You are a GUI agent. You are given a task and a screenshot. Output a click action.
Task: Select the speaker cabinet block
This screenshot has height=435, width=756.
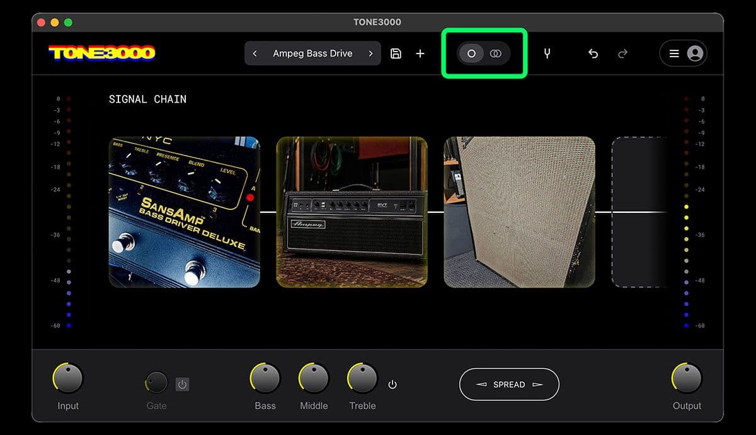point(520,212)
